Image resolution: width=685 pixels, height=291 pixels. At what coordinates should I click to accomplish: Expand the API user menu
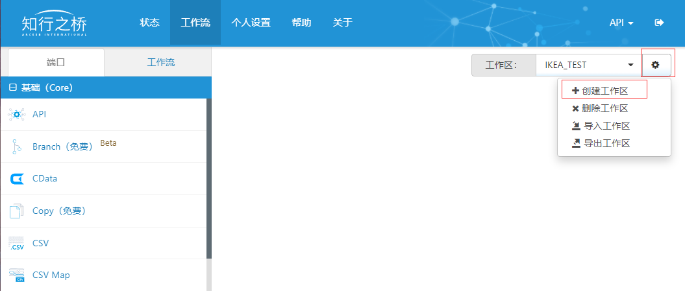tap(621, 23)
